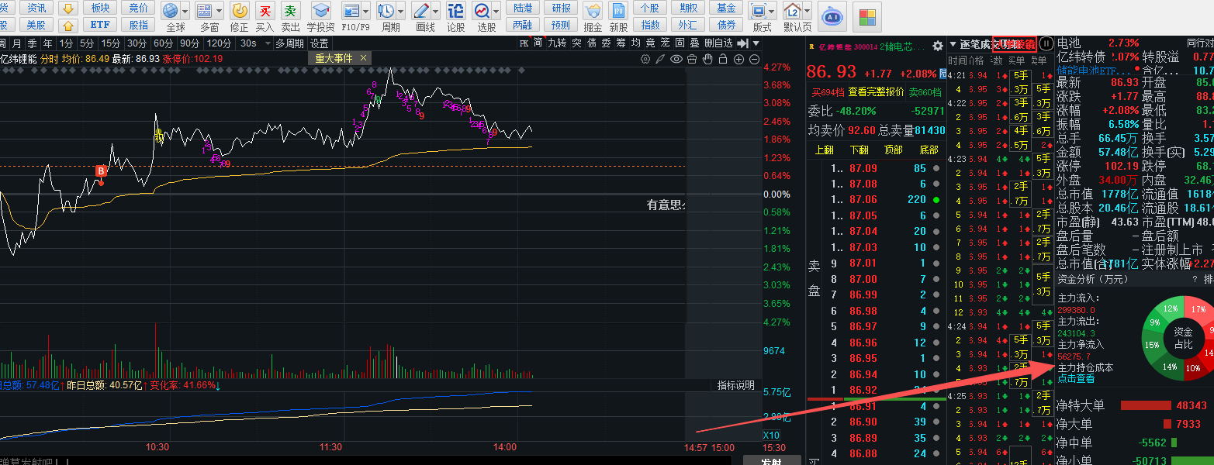Viewport: 1214px width, 465px height.
Task: Select the 画线 drawing pencil icon
Action: tap(420, 11)
